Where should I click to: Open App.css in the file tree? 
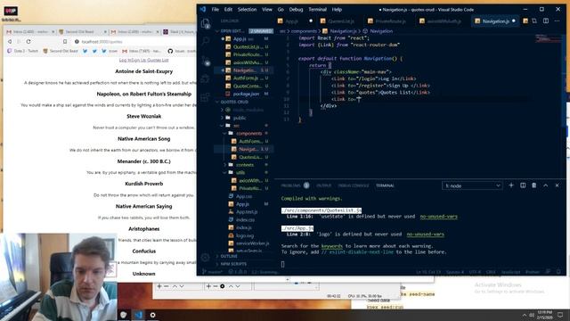[x=244, y=196]
